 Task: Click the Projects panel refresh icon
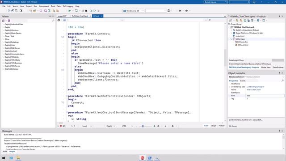[x=245, y=21]
